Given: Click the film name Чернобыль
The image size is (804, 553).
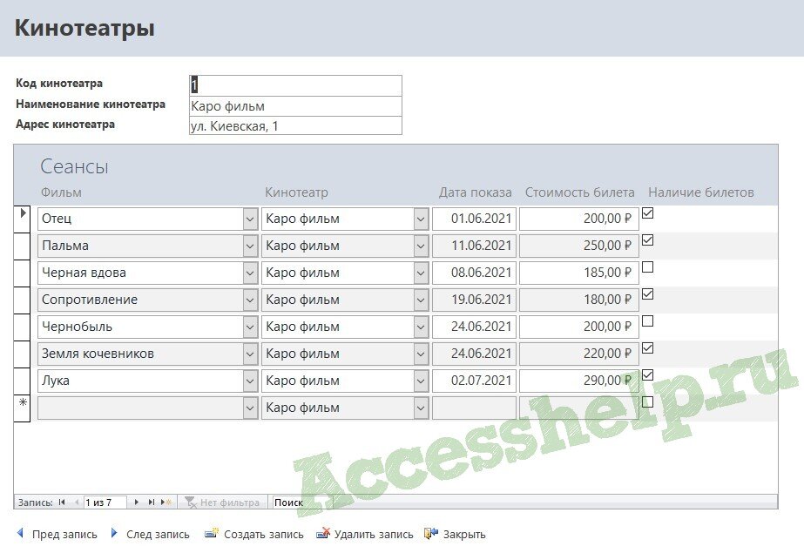Looking at the screenshot, I should coord(77,327).
